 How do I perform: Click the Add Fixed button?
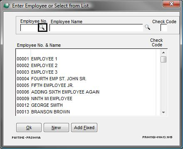84,127
